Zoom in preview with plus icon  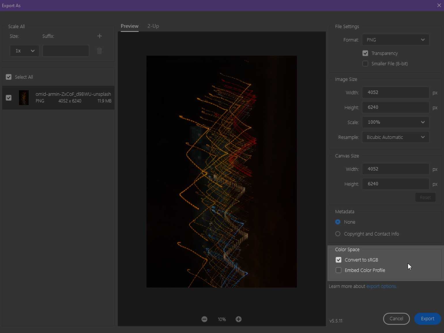point(238,319)
